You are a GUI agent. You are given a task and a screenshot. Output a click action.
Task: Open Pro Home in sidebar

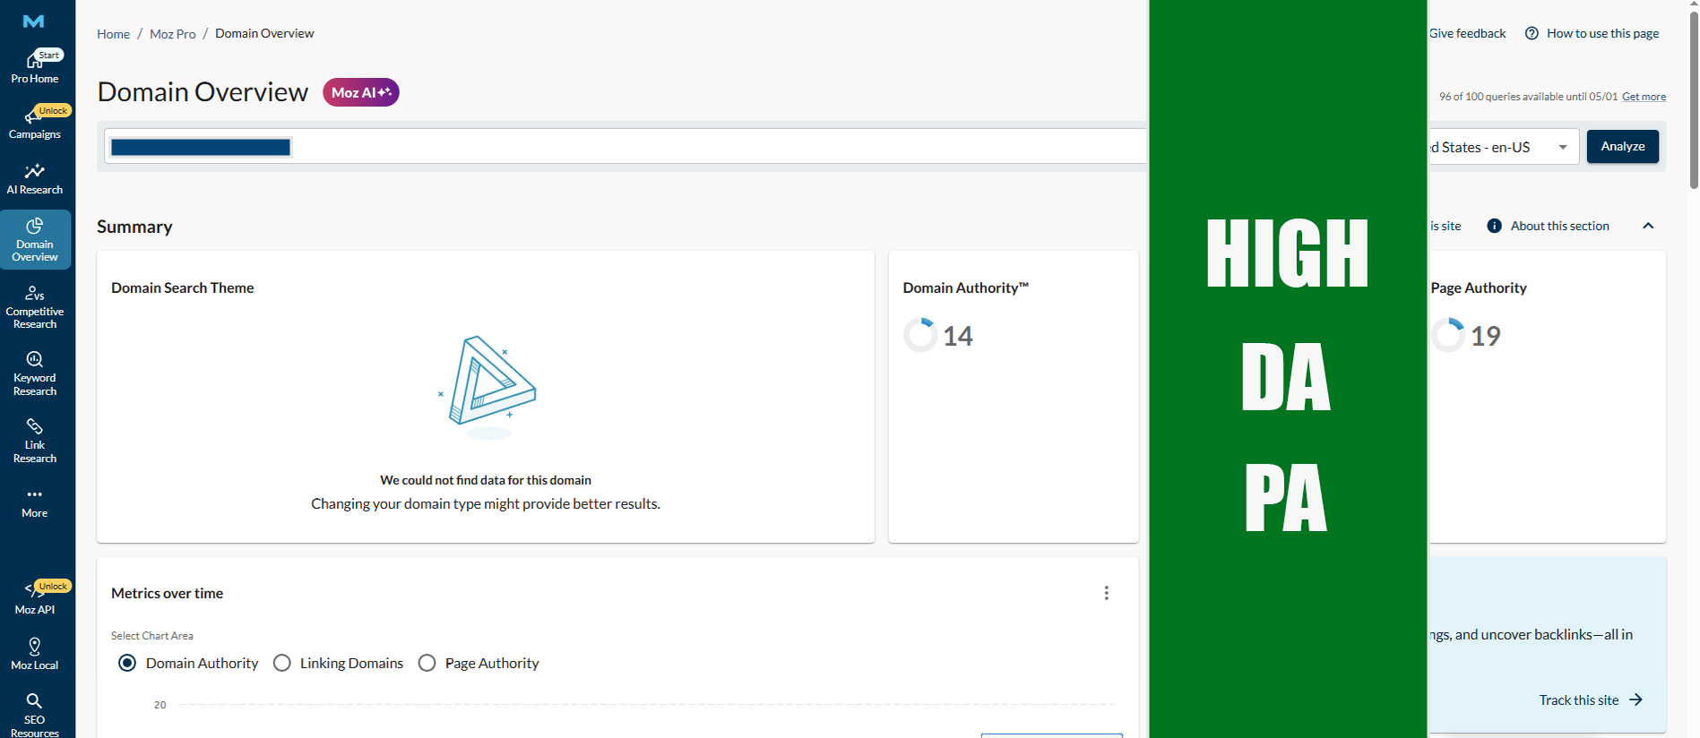click(35, 67)
